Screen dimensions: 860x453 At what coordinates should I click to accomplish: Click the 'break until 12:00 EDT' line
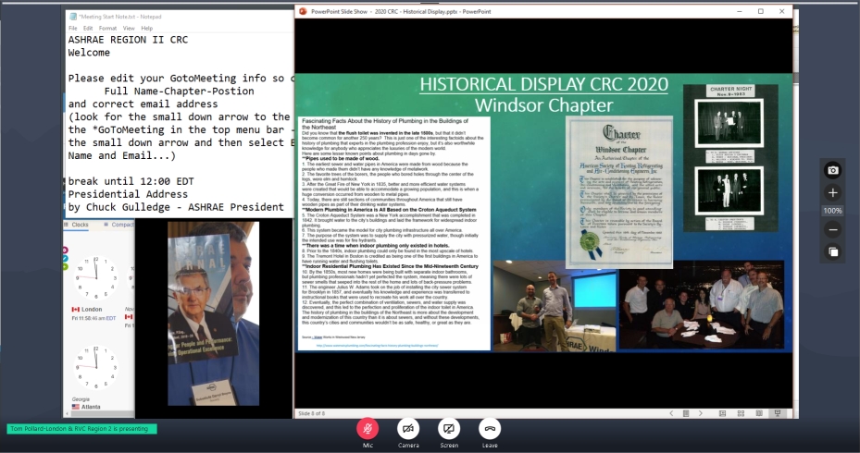(x=131, y=181)
